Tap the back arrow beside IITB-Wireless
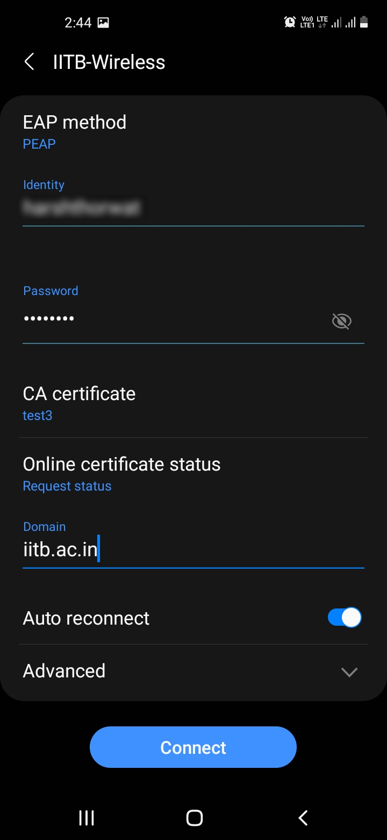This screenshot has height=840, width=387. (x=30, y=62)
